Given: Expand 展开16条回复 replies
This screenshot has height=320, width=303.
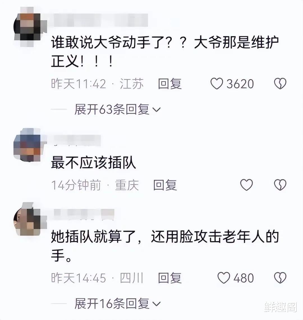Looking at the screenshot, I should (117, 304).
